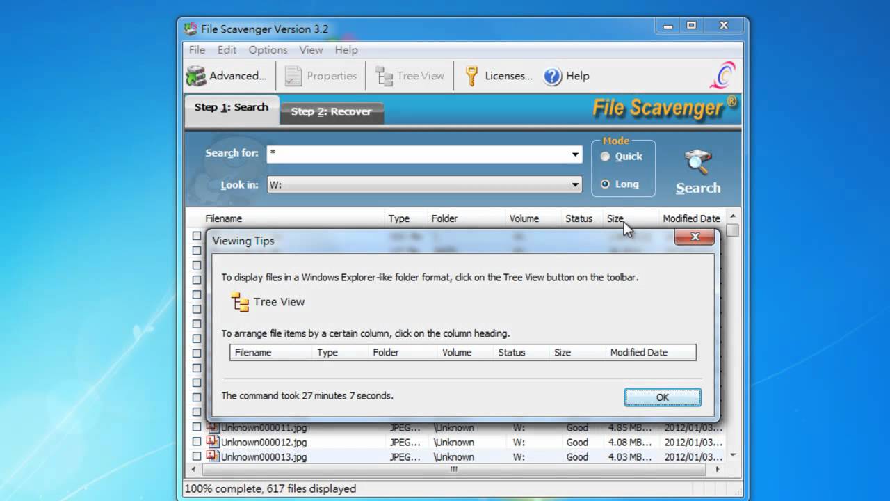Minimize the File Scavenger window
Image resolution: width=890 pixels, height=501 pixels.
click(668, 26)
